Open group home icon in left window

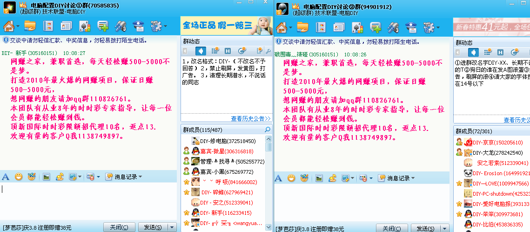(9, 26)
